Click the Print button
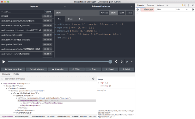Screen dimensions: 195x119 126,69
